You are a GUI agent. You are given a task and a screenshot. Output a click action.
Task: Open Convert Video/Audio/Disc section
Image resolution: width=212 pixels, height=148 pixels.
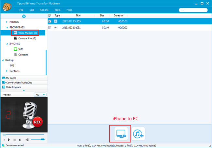coord(24,83)
